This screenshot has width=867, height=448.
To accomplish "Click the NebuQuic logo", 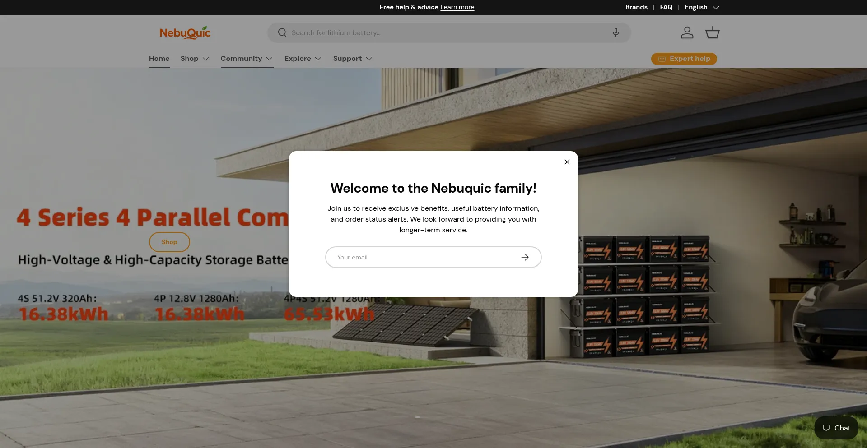I will coord(185,33).
